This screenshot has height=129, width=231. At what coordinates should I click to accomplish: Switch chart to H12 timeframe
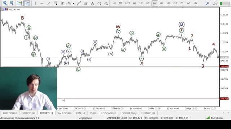(x=175, y=3)
